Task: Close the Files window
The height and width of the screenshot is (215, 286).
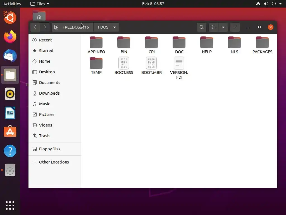Action: (270, 27)
